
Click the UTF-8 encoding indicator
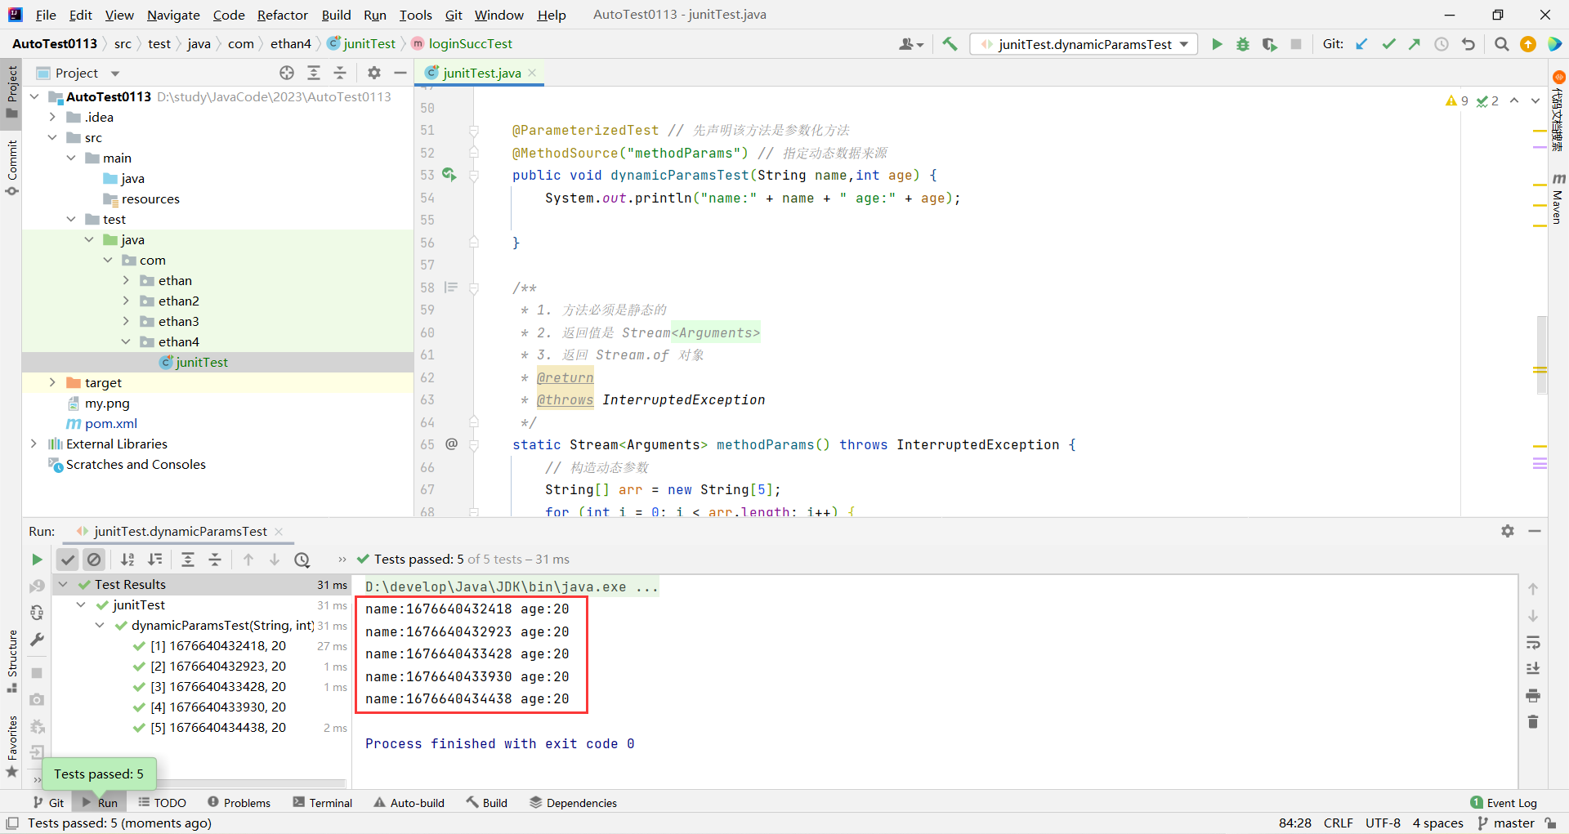click(x=1383, y=823)
